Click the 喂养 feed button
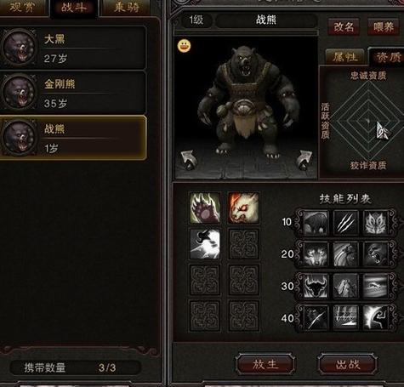Image resolution: width=404 pixels, height=387 pixels. tap(384, 27)
